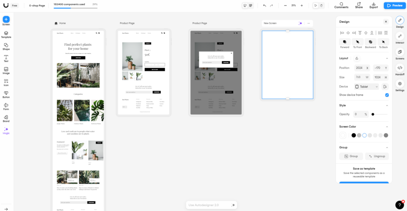Uncheck Show device frame checkbox

coord(387,95)
